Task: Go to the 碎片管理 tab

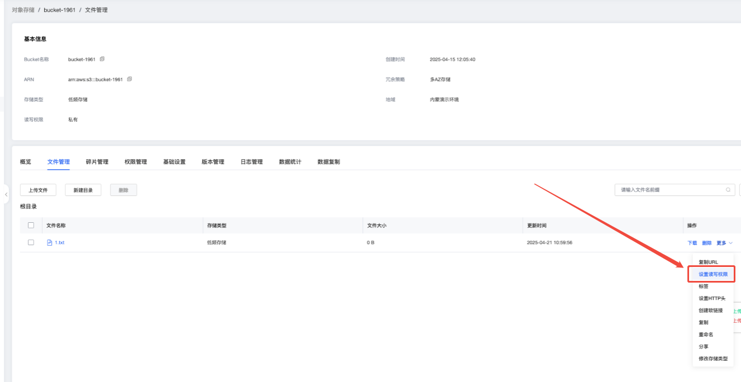Action: 97,162
